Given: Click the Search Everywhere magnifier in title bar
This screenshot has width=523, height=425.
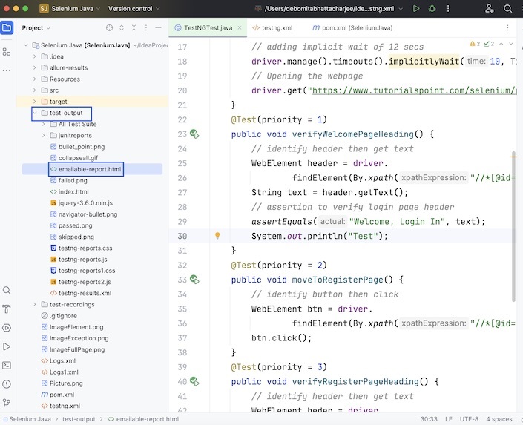Looking at the screenshot, I should 508,8.
